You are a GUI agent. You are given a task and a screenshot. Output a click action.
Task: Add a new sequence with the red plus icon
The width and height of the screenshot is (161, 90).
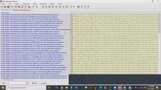click(x=63, y=7)
